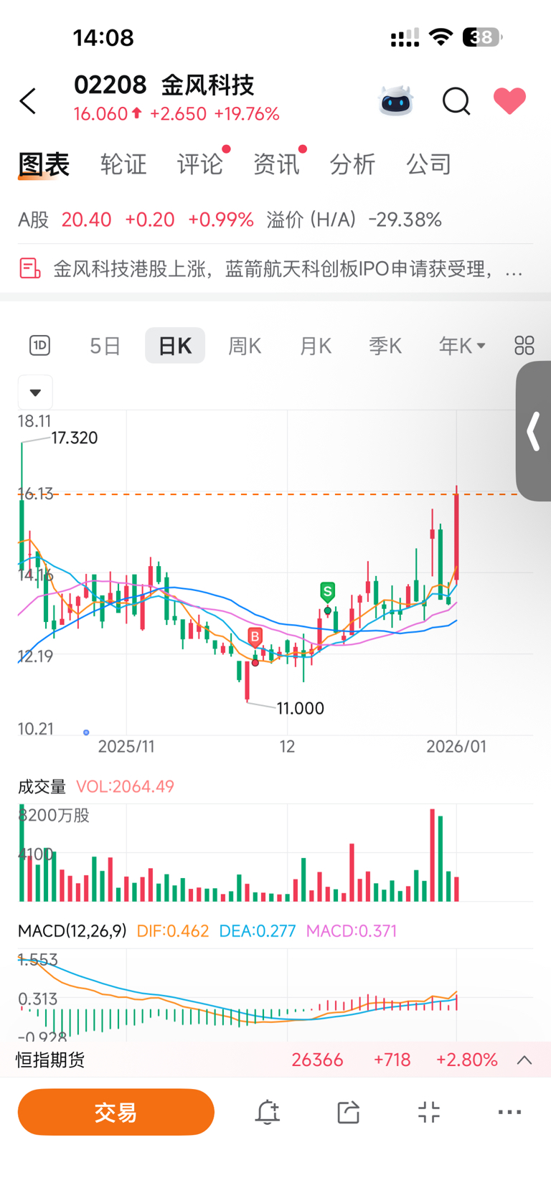Expand the chart indicator dropdown triangle
Screen dimensions: 551x1193
pyautogui.click(x=35, y=392)
